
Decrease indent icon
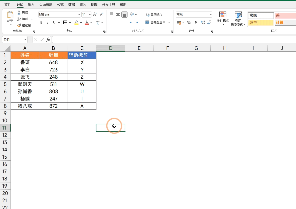(132, 23)
